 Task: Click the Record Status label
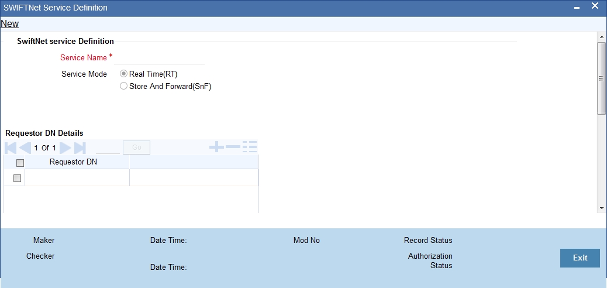[x=428, y=241]
